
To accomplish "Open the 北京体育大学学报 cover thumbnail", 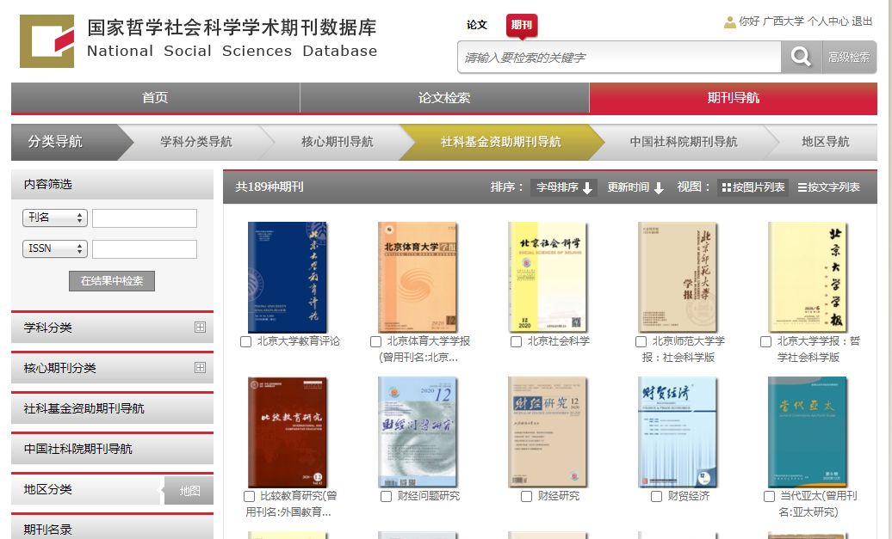I will (417, 277).
